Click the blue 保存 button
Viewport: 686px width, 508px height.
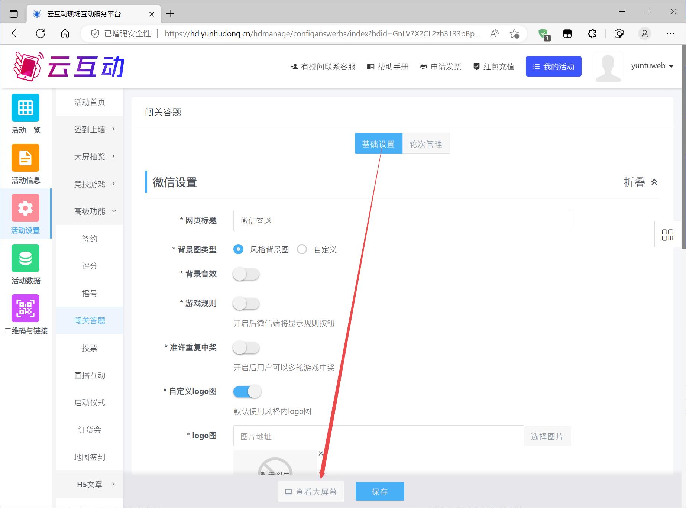379,492
